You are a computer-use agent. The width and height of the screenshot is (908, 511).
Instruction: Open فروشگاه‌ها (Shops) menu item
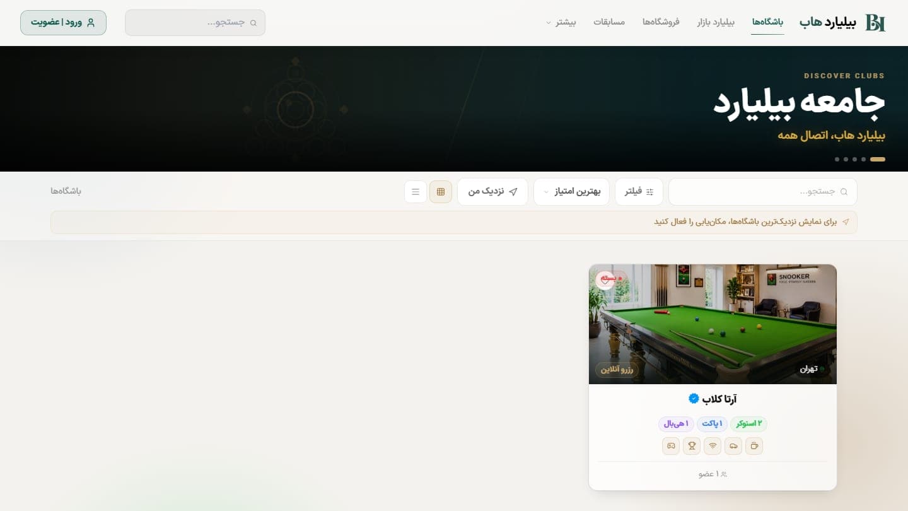661,22
